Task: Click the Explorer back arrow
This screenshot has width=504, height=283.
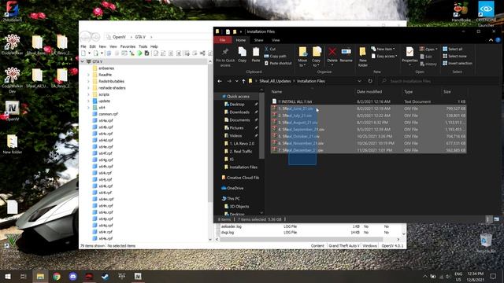Action: (220, 81)
